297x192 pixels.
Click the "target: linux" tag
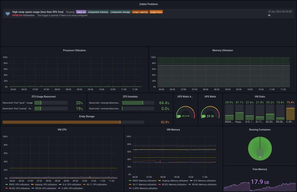click(156, 12)
